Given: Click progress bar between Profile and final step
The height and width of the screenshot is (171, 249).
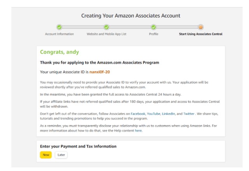Looking at the screenshot, I should (x=177, y=27).
